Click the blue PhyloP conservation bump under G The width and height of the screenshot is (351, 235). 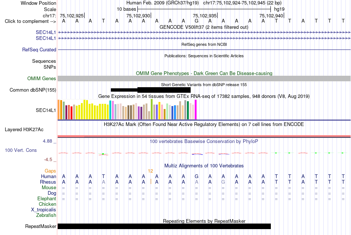click(197, 154)
